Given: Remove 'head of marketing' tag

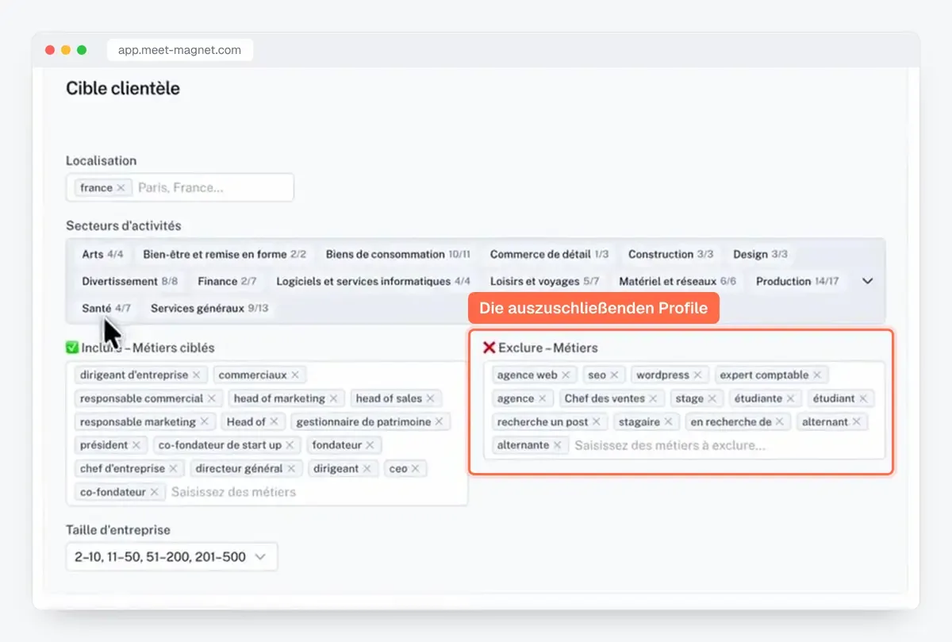Looking at the screenshot, I should point(333,398).
